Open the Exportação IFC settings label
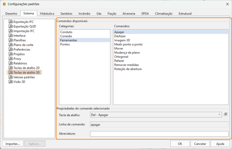The height and width of the screenshot is (149, 232). pos(24,22)
